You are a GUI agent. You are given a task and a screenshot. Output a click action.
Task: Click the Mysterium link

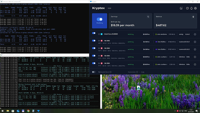(132, 72)
